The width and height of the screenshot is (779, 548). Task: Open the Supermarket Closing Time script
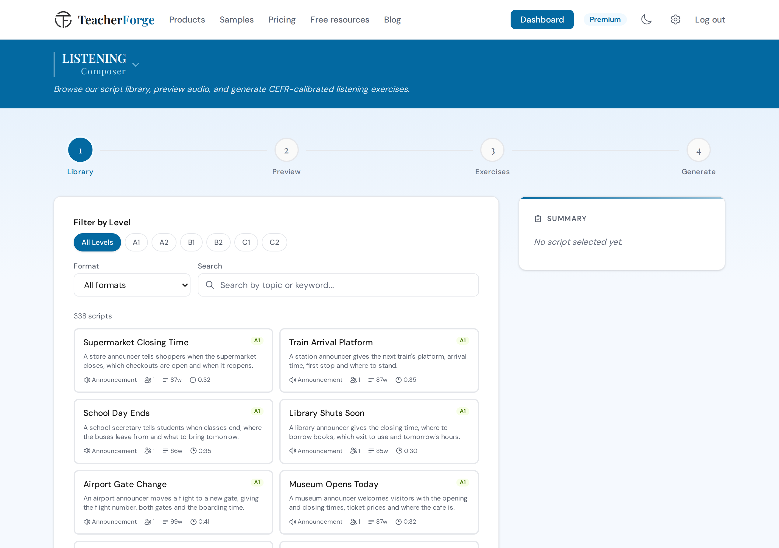point(173,360)
